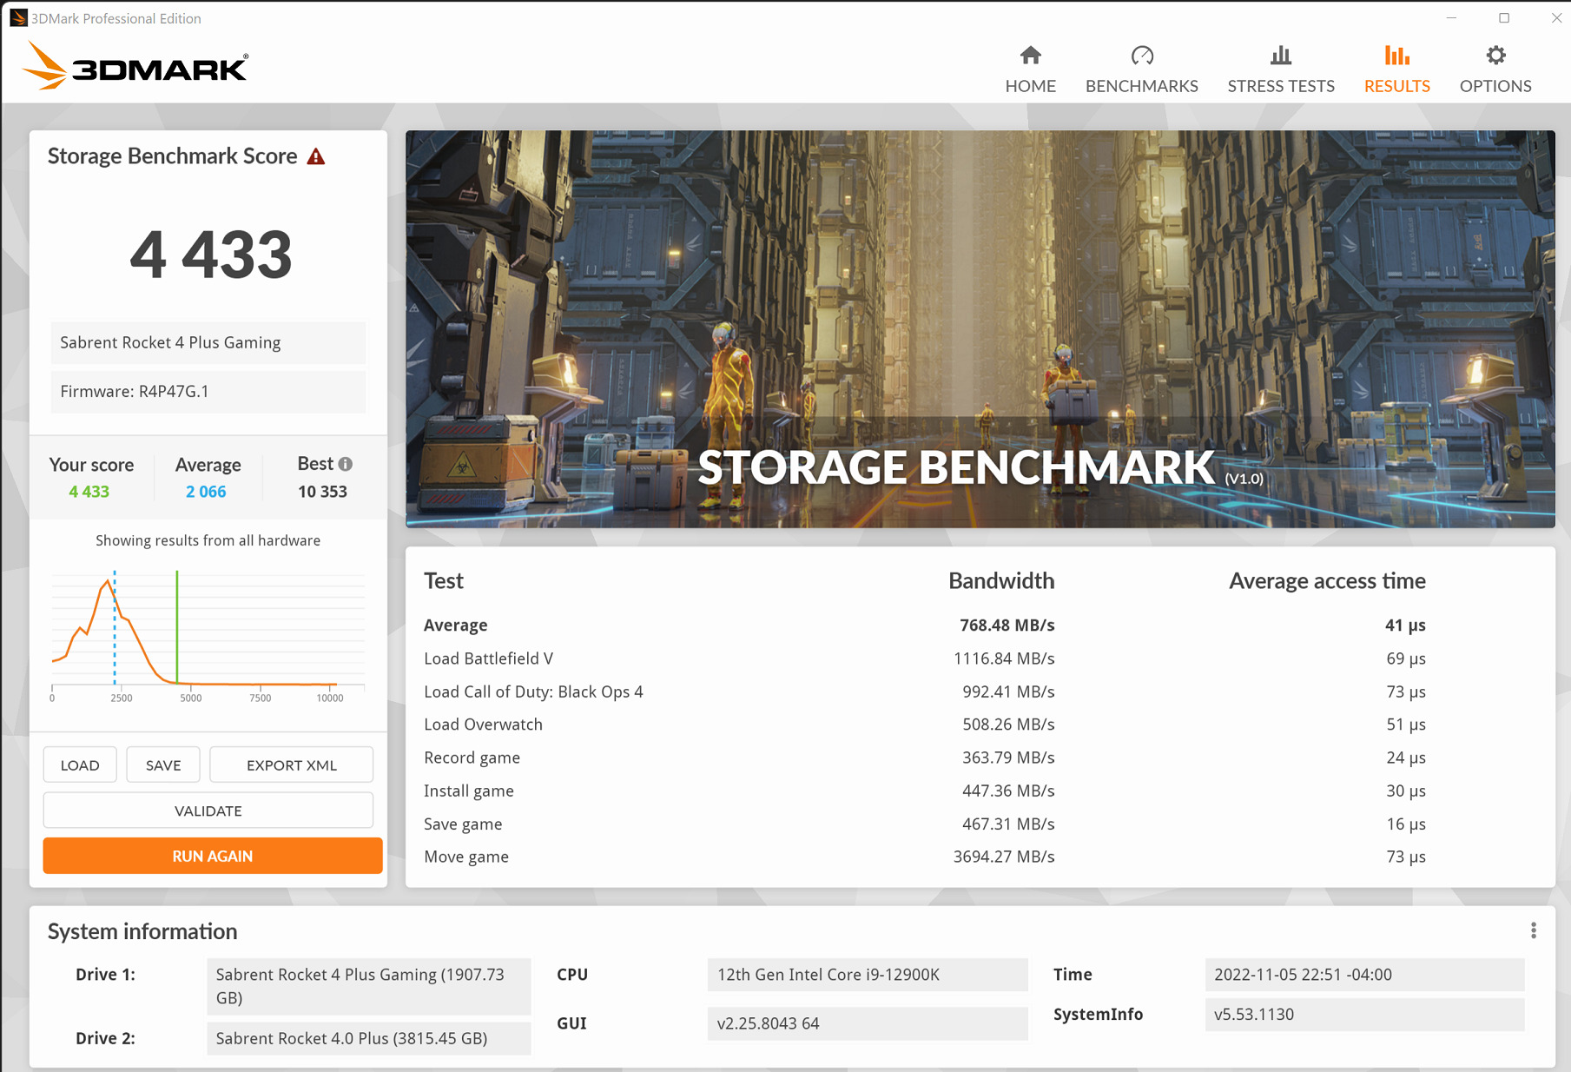1571x1072 pixels.
Task: Click the LOAD button
Action: coord(80,765)
